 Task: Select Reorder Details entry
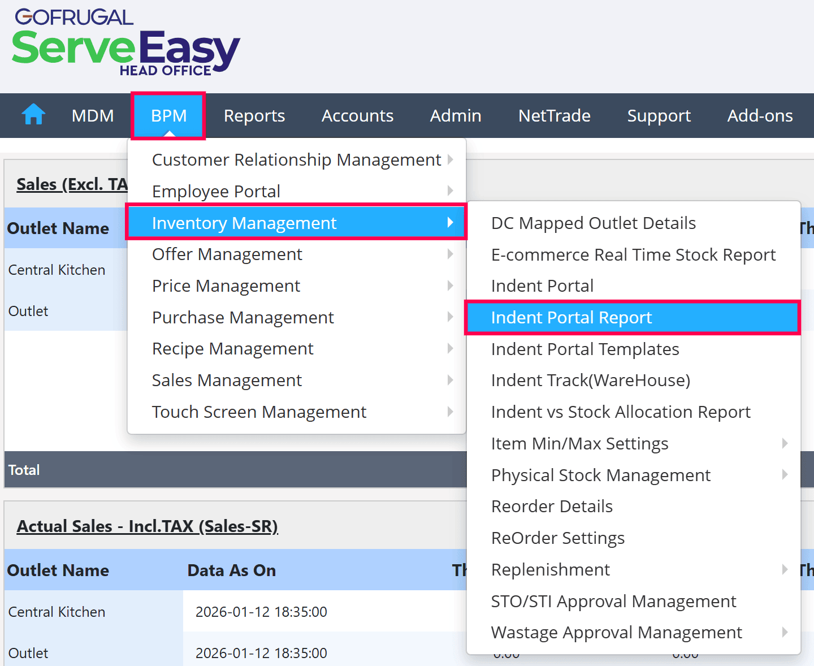click(633, 507)
